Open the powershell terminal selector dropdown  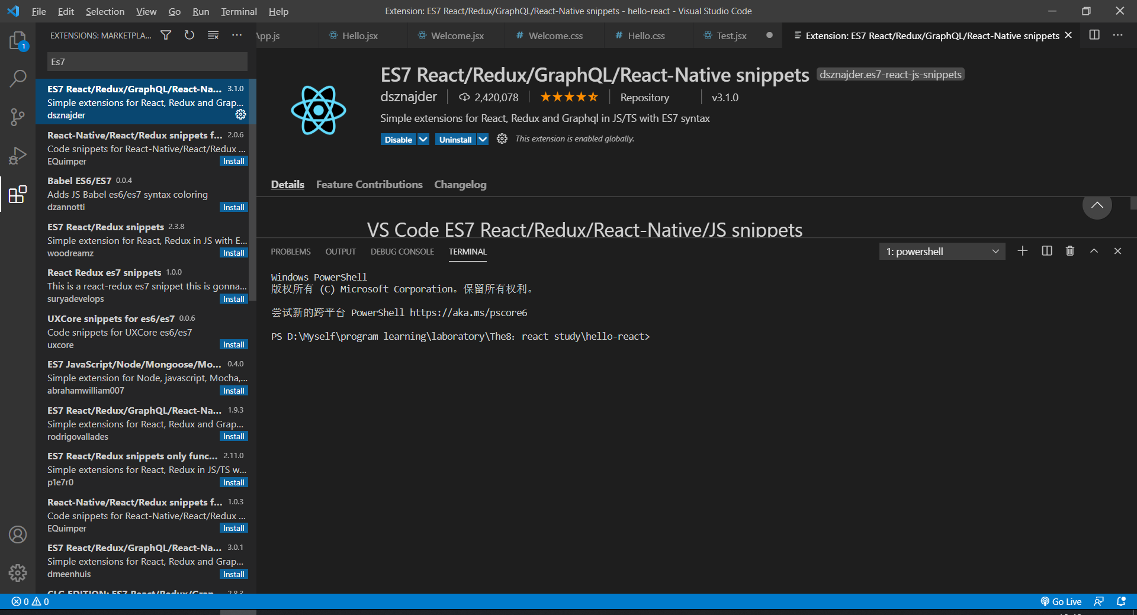pyautogui.click(x=942, y=252)
